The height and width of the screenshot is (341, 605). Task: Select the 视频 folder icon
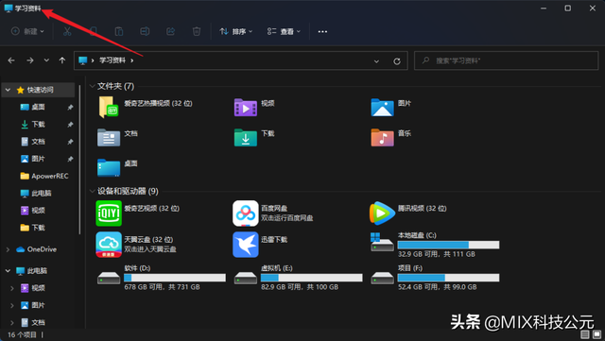(x=246, y=107)
